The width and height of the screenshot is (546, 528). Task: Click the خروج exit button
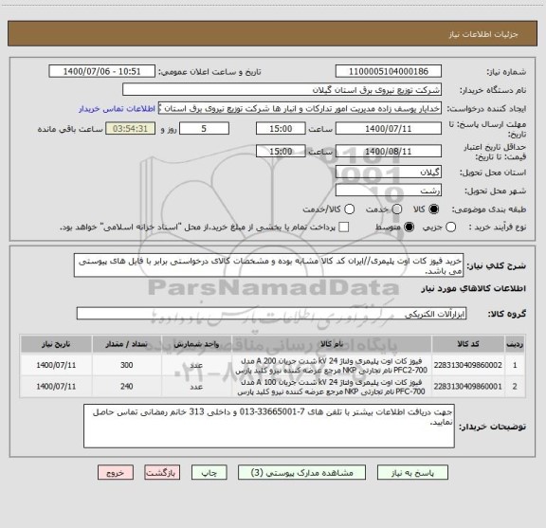[116, 473]
